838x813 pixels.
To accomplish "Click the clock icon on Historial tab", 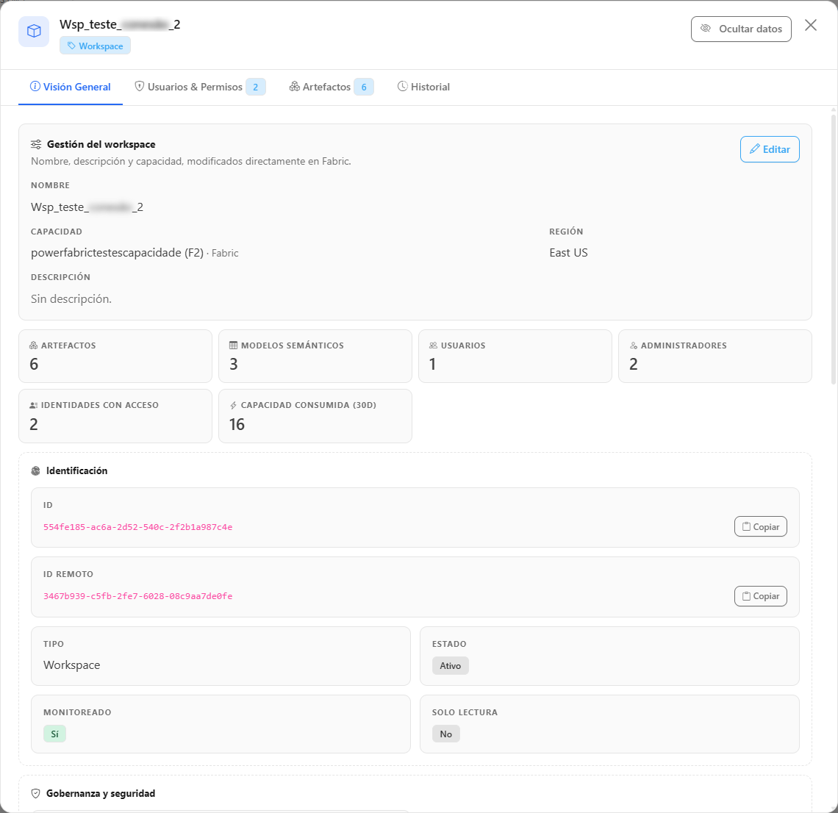I will (x=402, y=86).
